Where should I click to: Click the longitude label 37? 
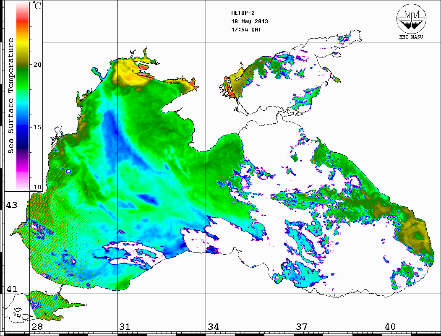(x=301, y=327)
